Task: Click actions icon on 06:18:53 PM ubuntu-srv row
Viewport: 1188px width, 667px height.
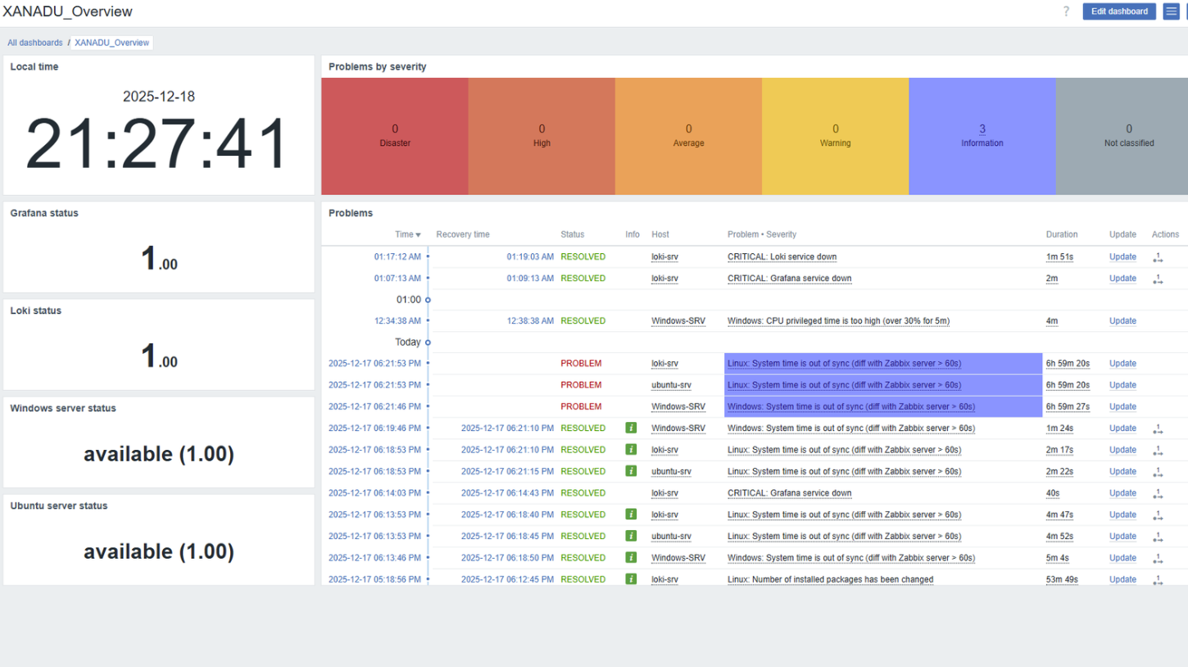Action: tap(1158, 472)
